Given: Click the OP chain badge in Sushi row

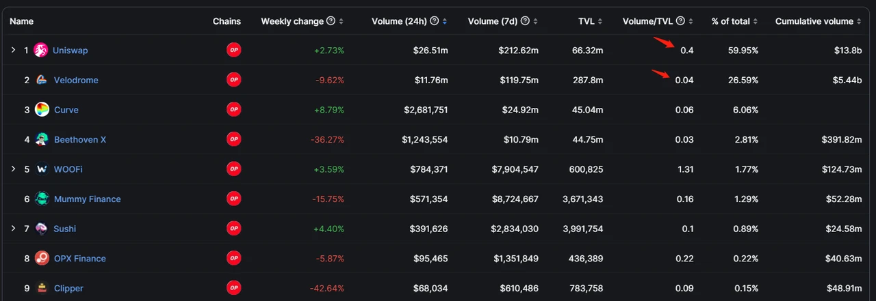Looking at the screenshot, I should 233,229.
